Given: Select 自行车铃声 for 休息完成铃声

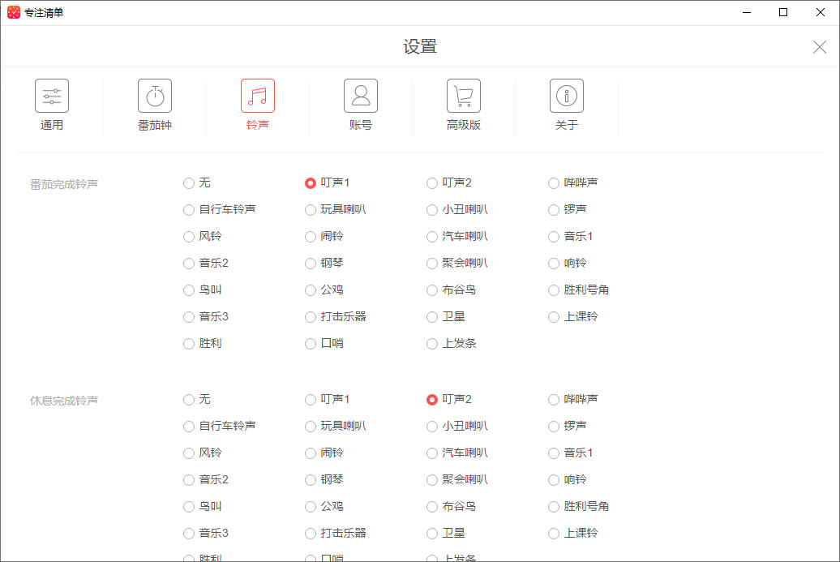Looking at the screenshot, I should [x=189, y=427].
